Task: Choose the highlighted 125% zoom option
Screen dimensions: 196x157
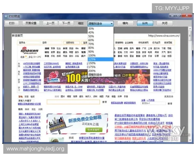Action: pos(101,59)
